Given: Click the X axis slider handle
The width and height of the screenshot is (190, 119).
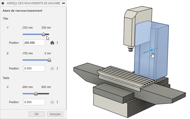Looking at the screenshot, I should (x=36, y=94).
